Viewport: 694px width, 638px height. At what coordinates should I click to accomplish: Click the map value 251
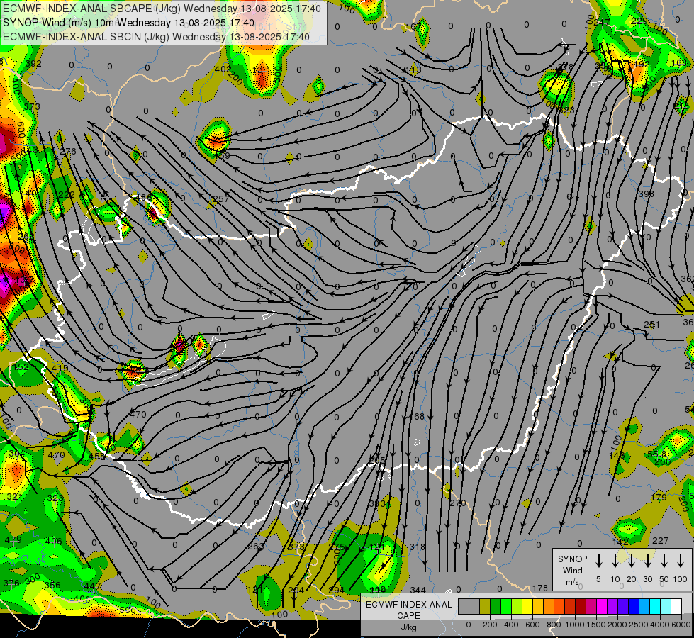point(651,325)
